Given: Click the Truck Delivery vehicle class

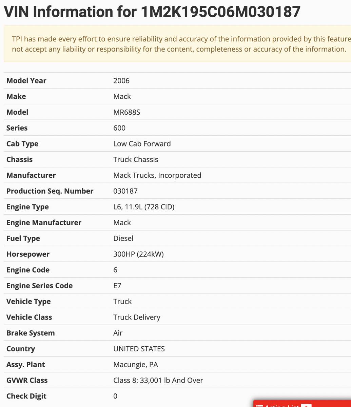Looking at the screenshot, I should point(137,317).
